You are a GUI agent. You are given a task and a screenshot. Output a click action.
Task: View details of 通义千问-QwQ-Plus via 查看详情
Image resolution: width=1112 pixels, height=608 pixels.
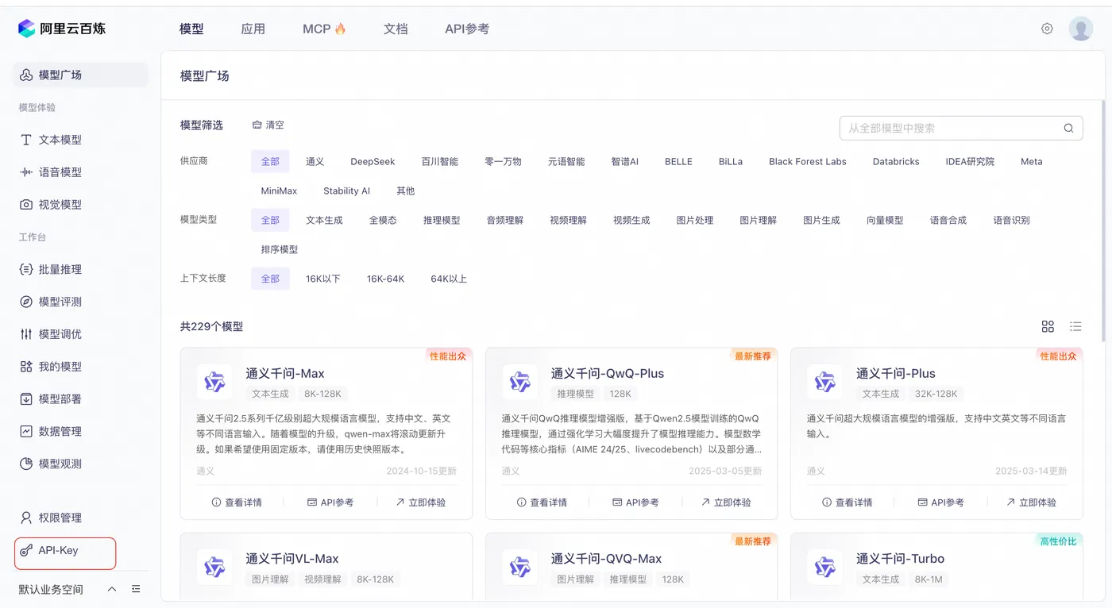coord(542,502)
